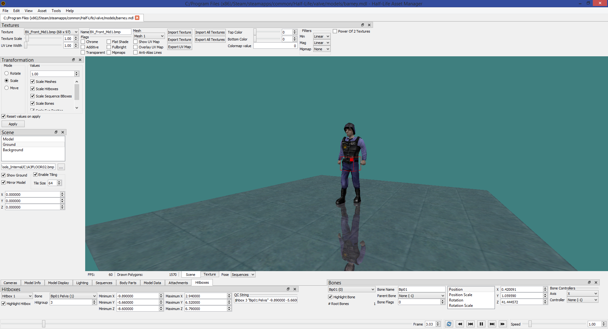Open the Min filter dropdown
Image resolution: width=608 pixels, height=329 pixels.
[x=322, y=36]
